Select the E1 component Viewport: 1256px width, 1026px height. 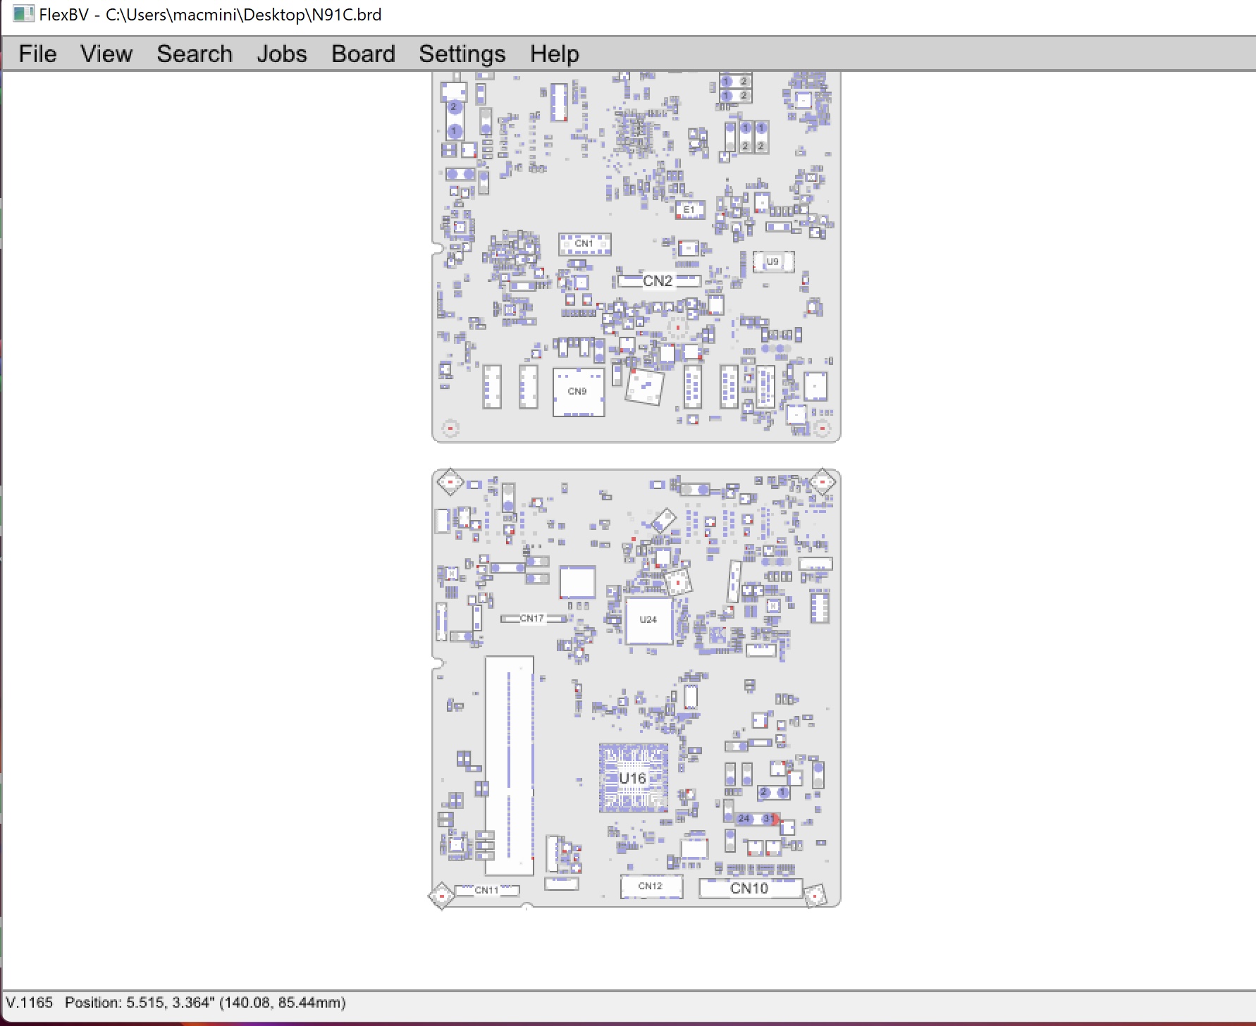click(689, 209)
